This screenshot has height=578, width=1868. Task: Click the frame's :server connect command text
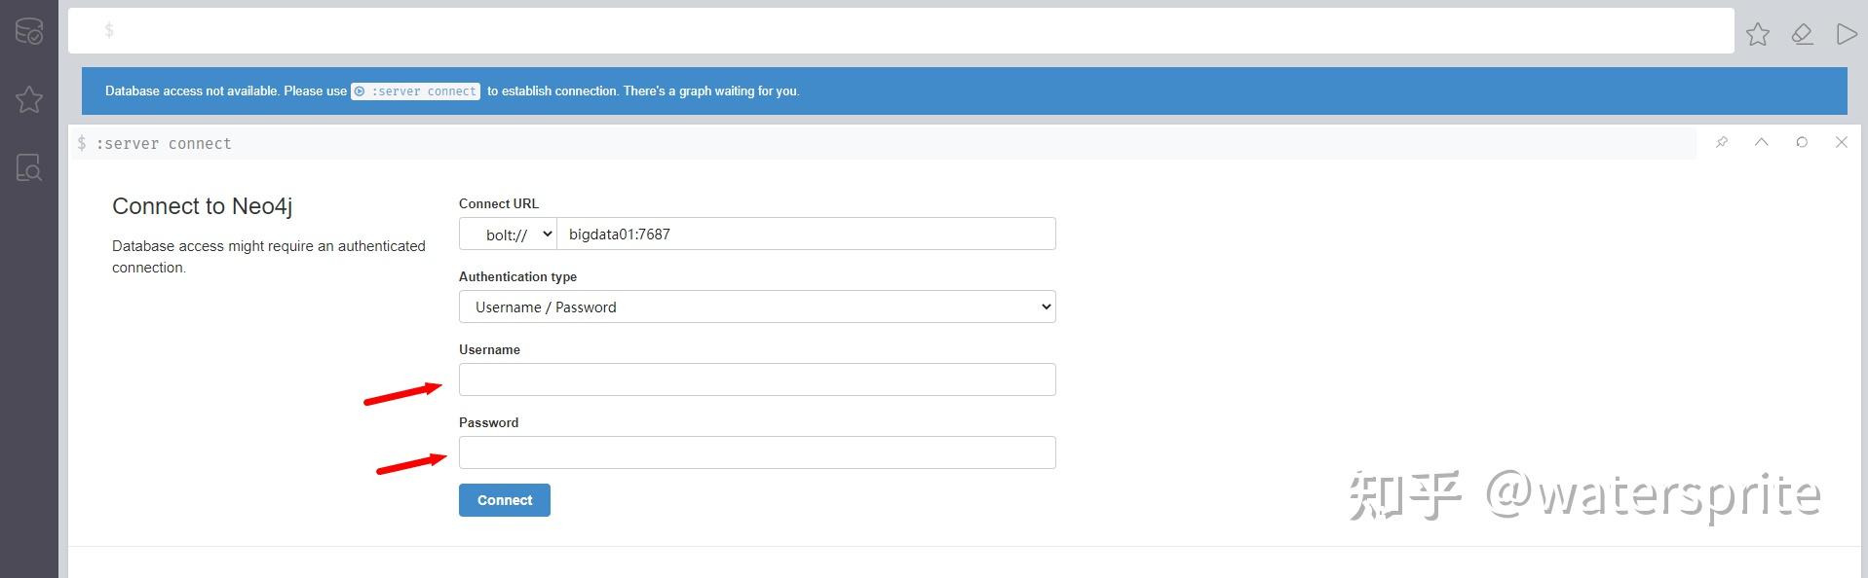click(x=164, y=144)
